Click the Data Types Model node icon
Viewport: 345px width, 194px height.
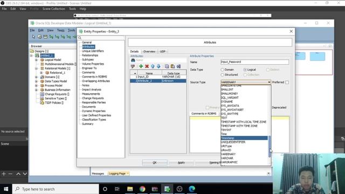[x=42, y=81]
